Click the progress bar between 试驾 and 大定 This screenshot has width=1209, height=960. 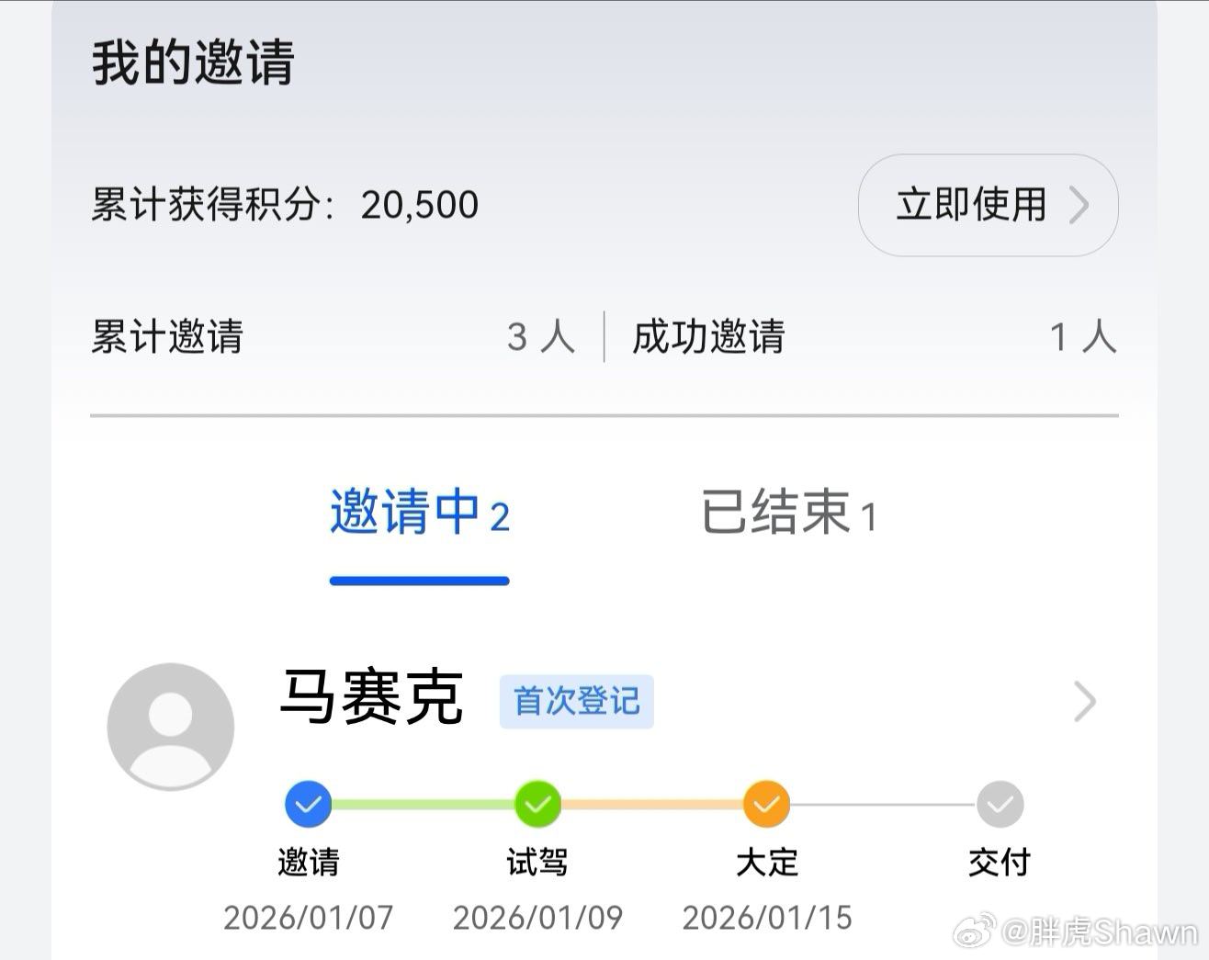pyautogui.click(x=652, y=804)
